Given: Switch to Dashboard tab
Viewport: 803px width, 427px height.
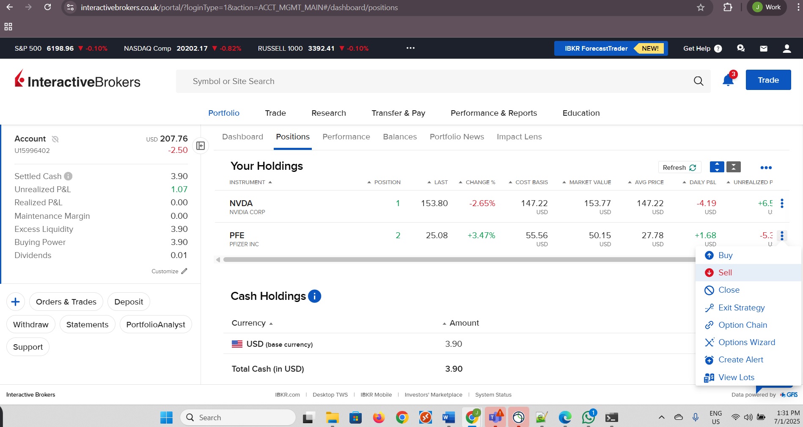Looking at the screenshot, I should pyautogui.click(x=242, y=137).
